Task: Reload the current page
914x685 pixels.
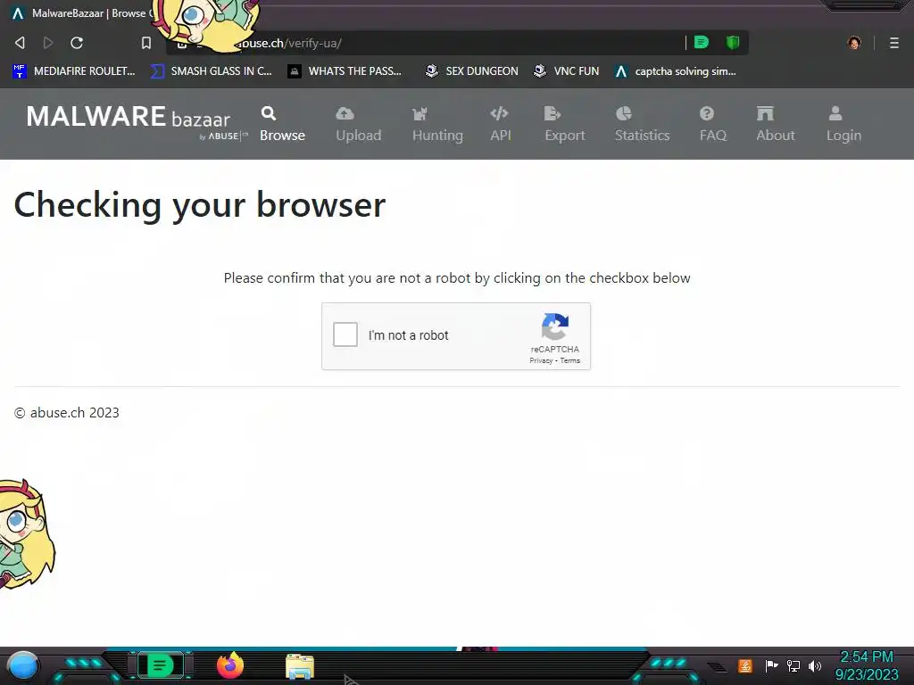Action: [x=77, y=43]
